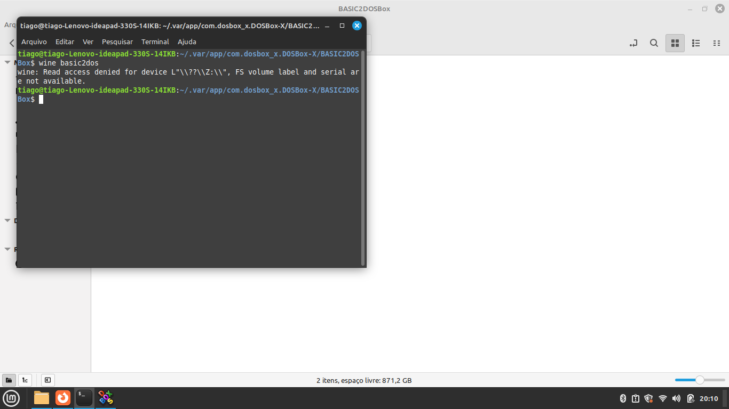
Task: Open the clipboard notification tray icon
Action: click(x=636, y=398)
